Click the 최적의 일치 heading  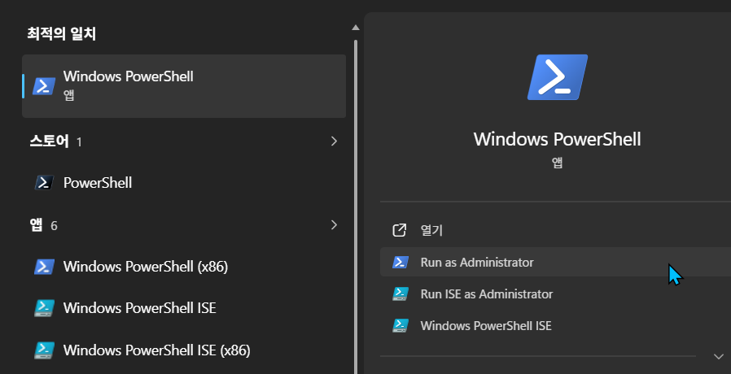click(62, 34)
